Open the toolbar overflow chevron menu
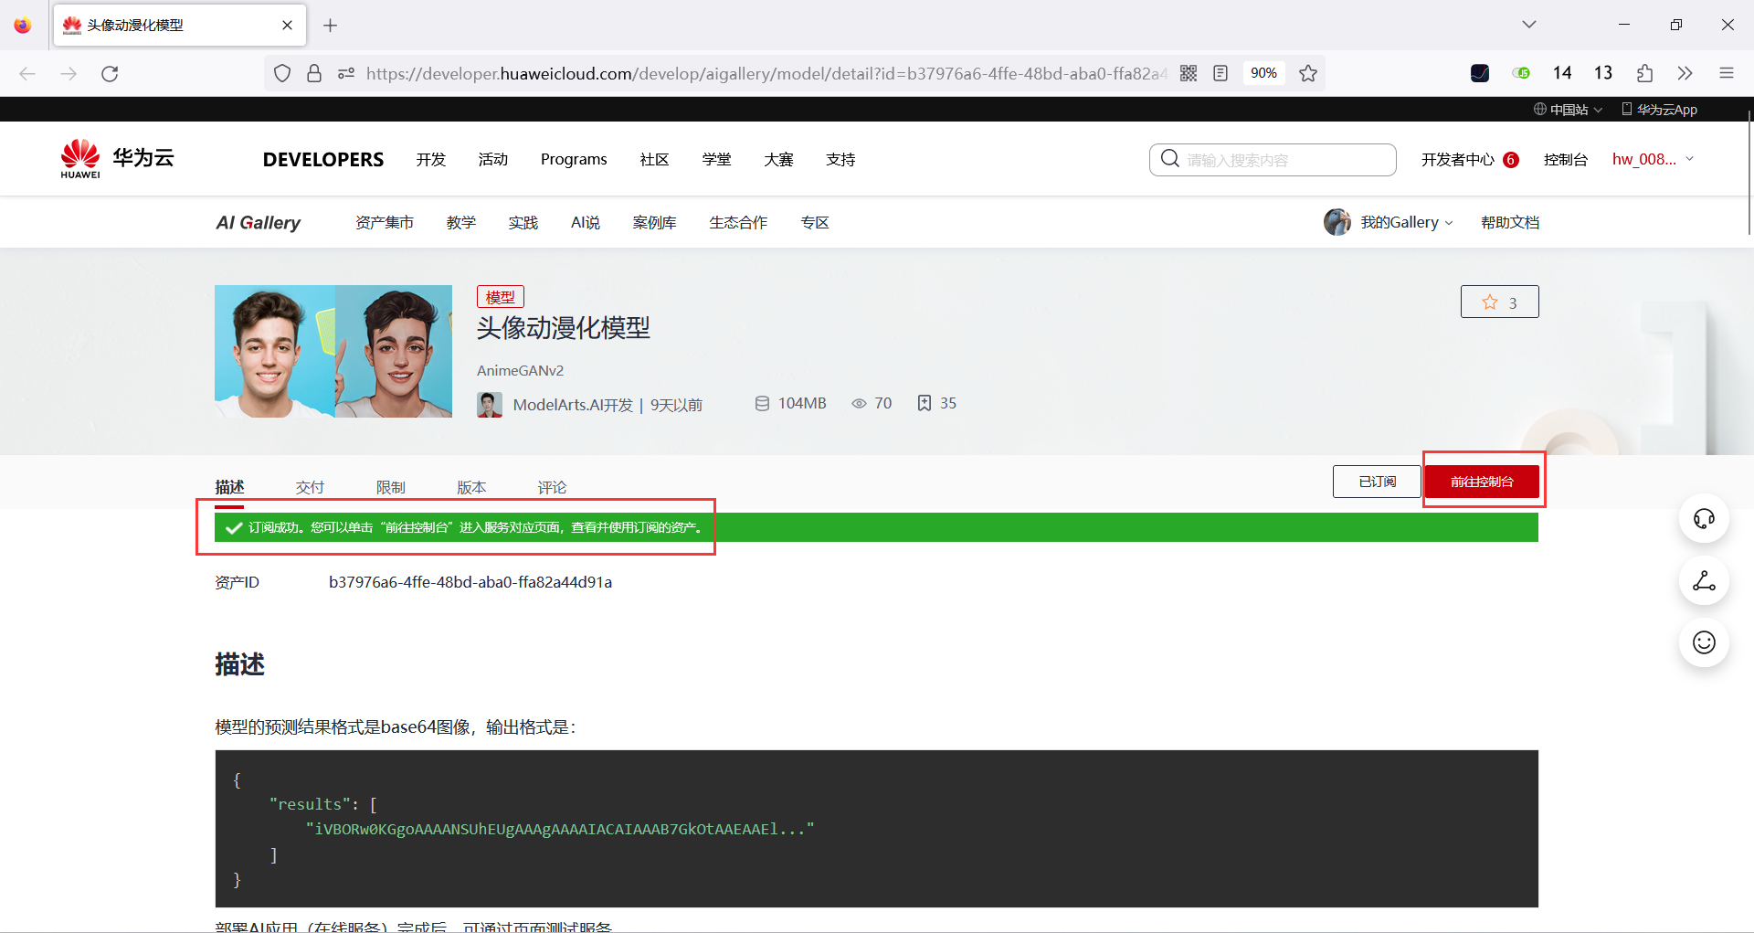Image resolution: width=1754 pixels, height=933 pixels. pos(1685,73)
